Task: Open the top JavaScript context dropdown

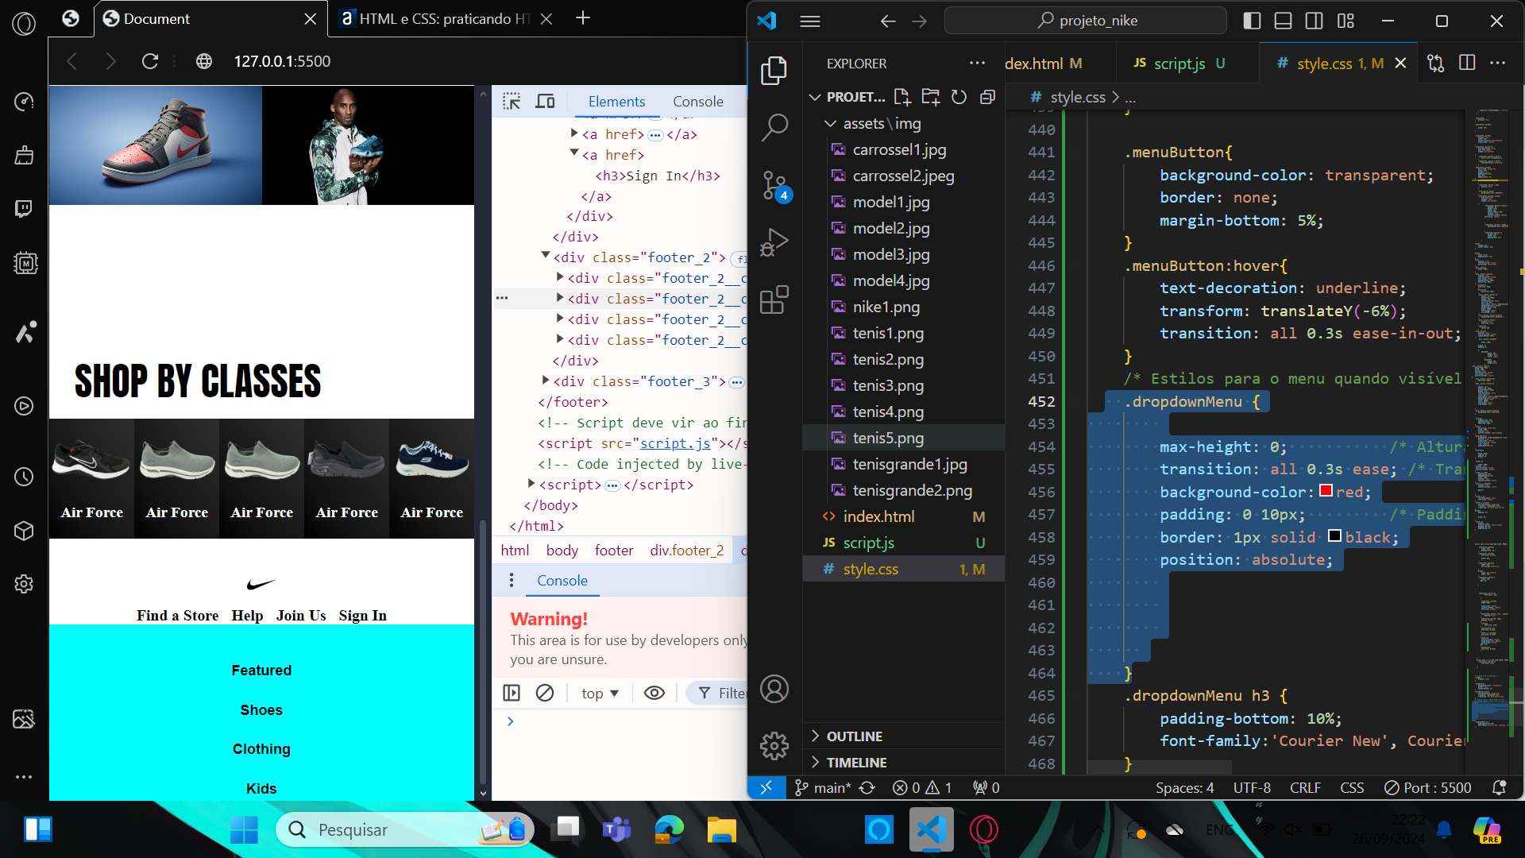Action: 600,693
